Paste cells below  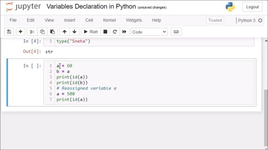(x=52, y=32)
